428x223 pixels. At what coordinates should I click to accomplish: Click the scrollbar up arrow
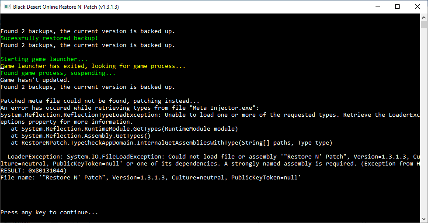[x=424, y=17]
